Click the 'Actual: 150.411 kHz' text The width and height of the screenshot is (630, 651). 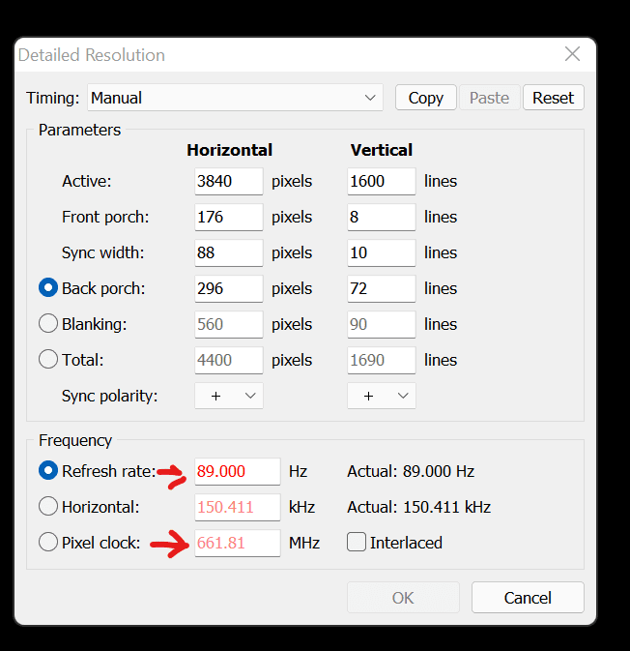point(419,507)
